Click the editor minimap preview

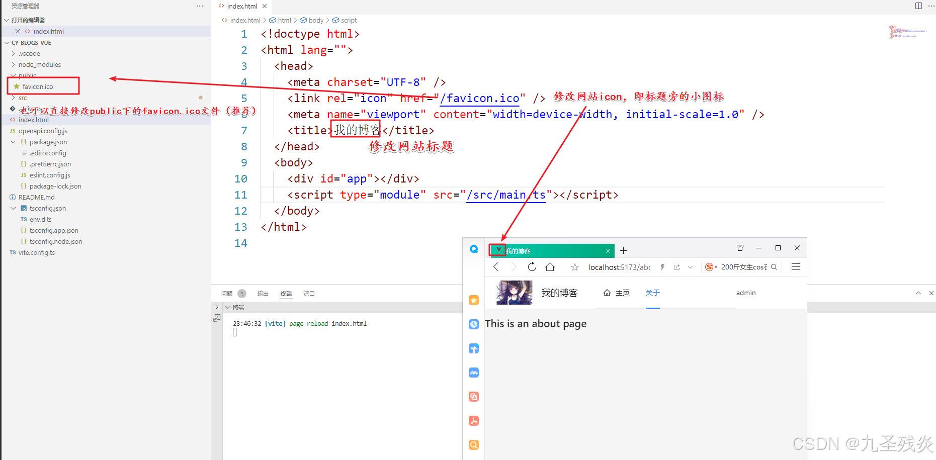click(907, 32)
